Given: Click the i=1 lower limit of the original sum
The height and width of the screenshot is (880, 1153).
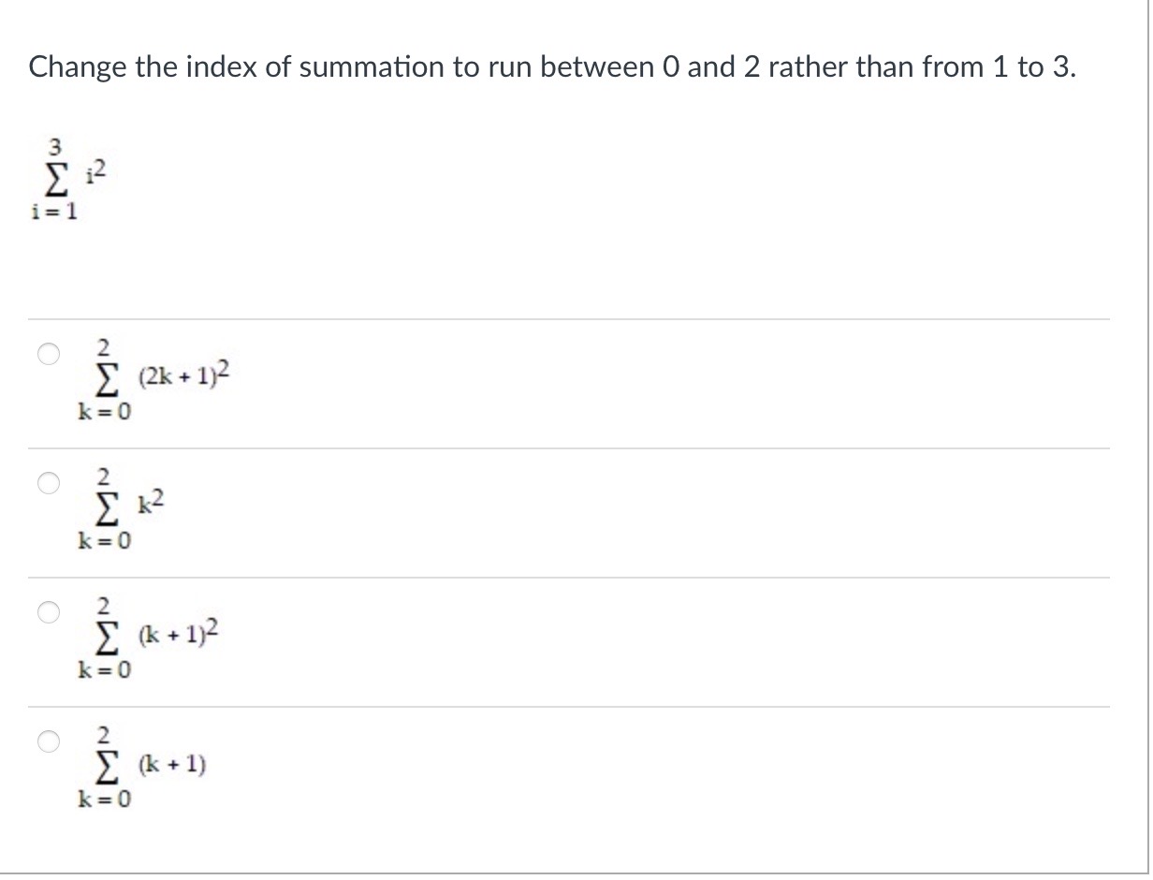Looking at the screenshot, I should tap(54, 211).
